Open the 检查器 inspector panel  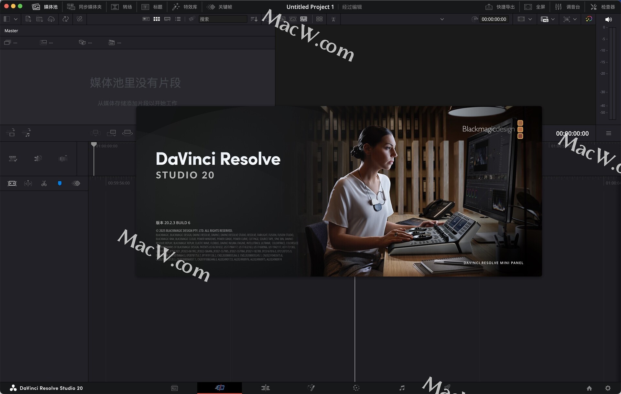pos(603,7)
